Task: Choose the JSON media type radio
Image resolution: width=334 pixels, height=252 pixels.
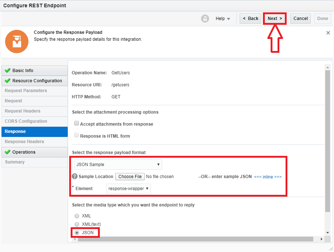Action: pyautogui.click(x=77, y=232)
